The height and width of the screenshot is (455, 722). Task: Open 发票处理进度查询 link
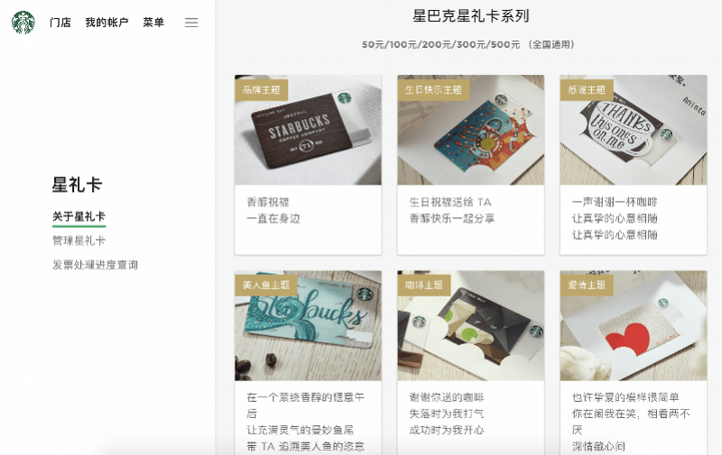click(x=96, y=265)
